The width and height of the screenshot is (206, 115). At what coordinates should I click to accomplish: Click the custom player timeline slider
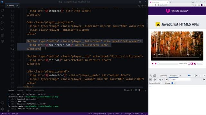click(x=168, y=64)
